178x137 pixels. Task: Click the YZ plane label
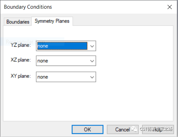tap(21, 45)
